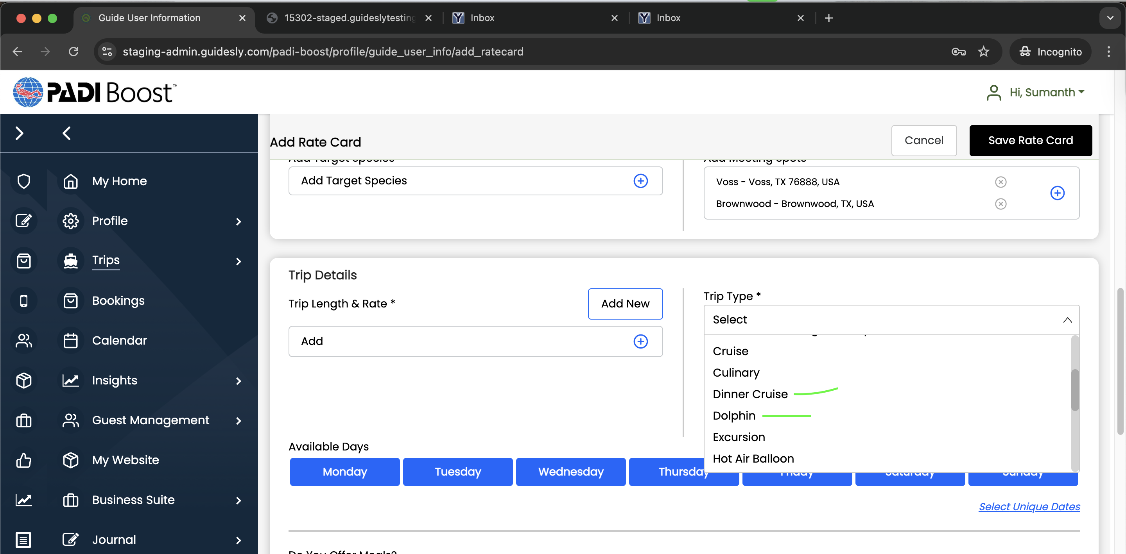This screenshot has width=1126, height=554.
Task: Toggle Tuesday availability
Action: [x=457, y=472]
